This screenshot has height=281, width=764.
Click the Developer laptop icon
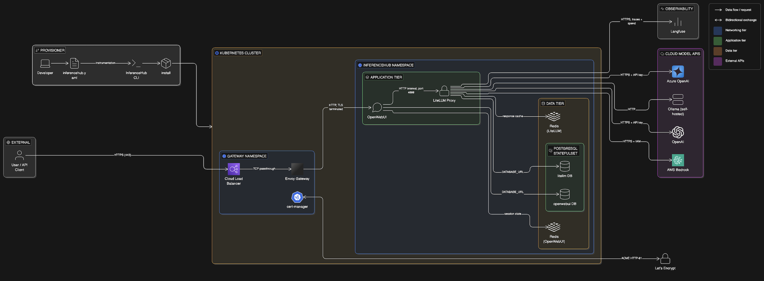click(x=45, y=63)
